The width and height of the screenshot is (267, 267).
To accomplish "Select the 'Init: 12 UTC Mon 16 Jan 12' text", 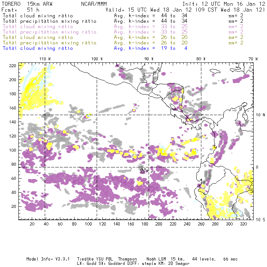I will 224,4.
